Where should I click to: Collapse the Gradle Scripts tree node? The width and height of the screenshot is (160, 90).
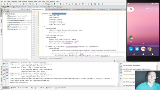(3, 14)
